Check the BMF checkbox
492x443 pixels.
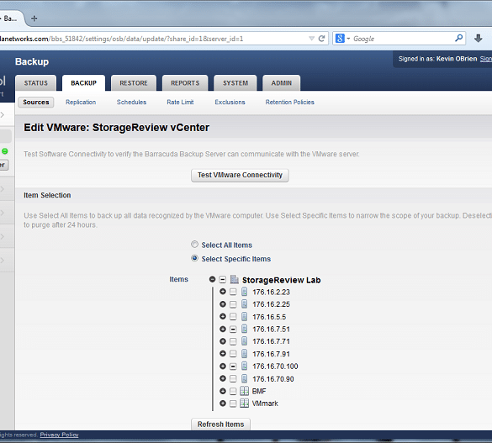tap(233, 391)
